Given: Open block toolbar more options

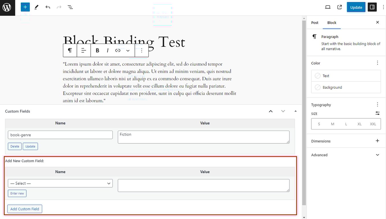Looking at the screenshot, I should (x=142, y=50).
